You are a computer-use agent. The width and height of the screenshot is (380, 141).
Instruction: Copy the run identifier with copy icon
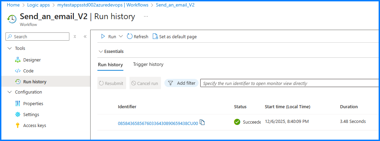[202, 122]
